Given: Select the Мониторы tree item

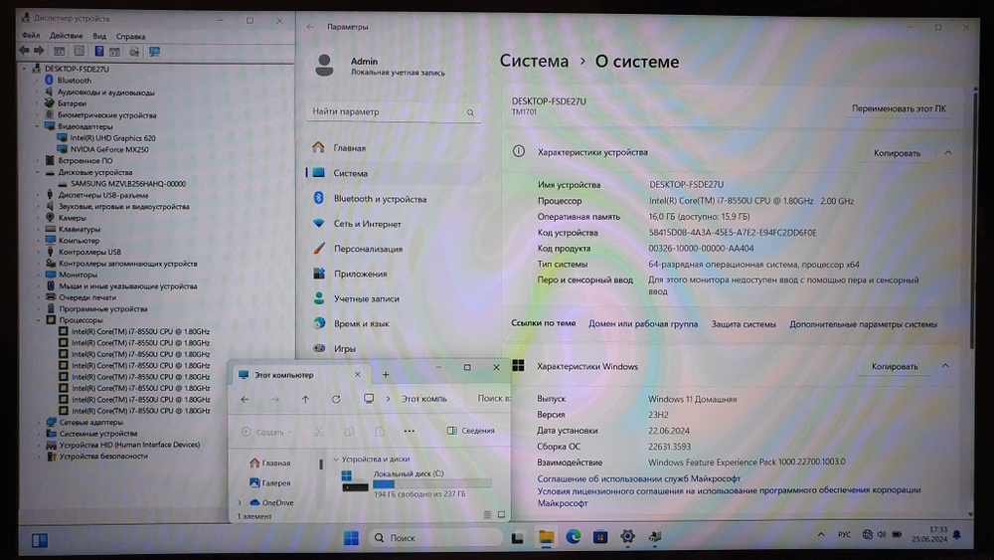Looking at the screenshot, I should [x=78, y=275].
